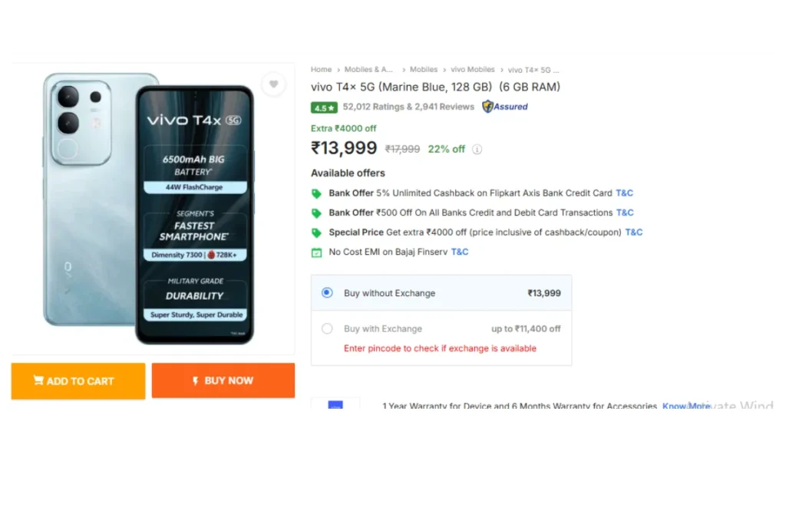Go to Mobiles & A... breadcrumb
The height and width of the screenshot is (524, 786).
(x=368, y=70)
